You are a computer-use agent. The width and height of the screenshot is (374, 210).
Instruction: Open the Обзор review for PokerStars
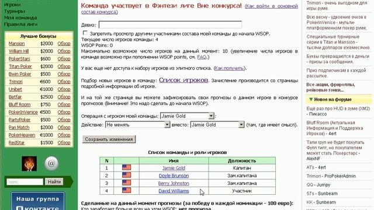(x=64, y=59)
